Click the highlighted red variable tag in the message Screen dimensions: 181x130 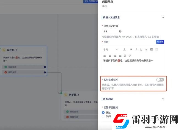(119, 60)
